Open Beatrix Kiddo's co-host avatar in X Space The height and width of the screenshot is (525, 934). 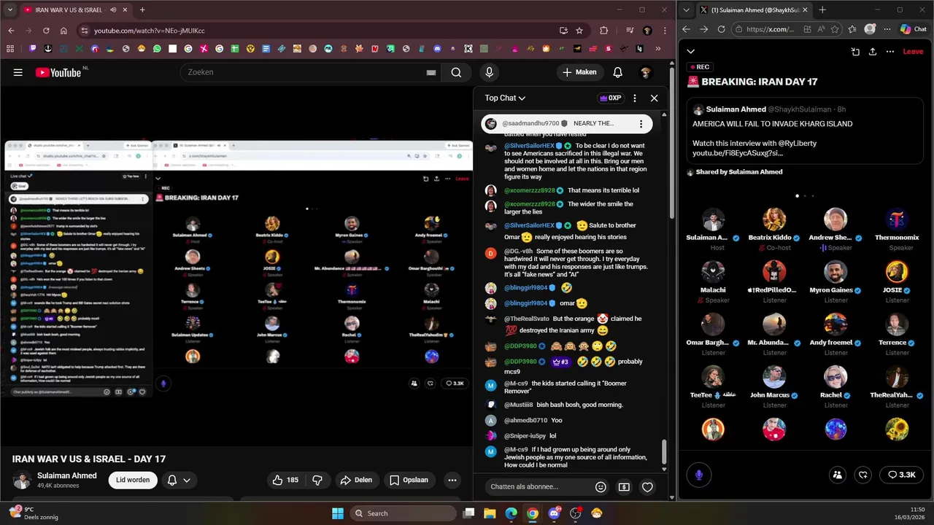click(774, 219)
